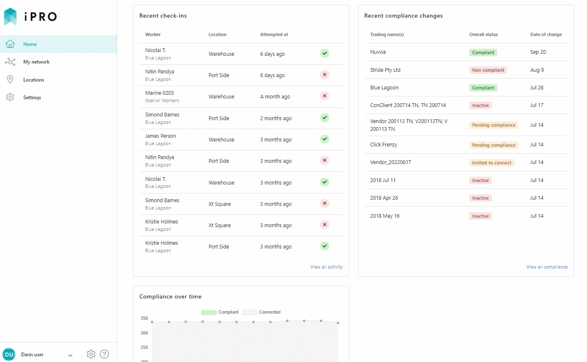
Task: Click the Non compliant status badge for Stride
Action: [x=488, y=70]
